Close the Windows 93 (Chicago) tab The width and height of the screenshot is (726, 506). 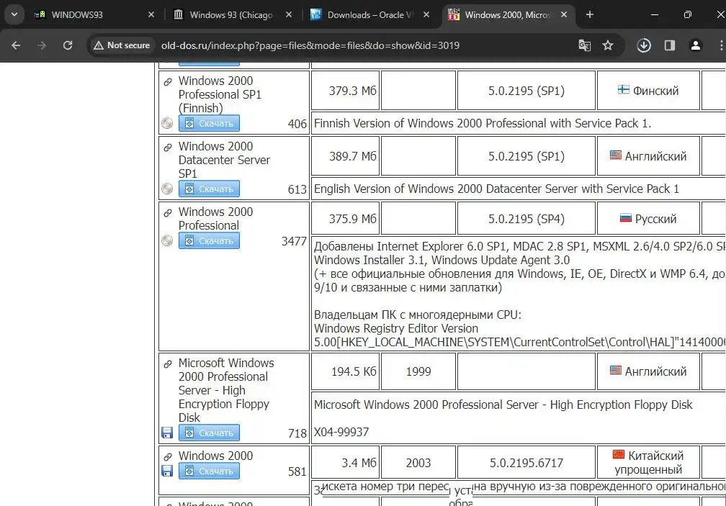tap(289, 15)
